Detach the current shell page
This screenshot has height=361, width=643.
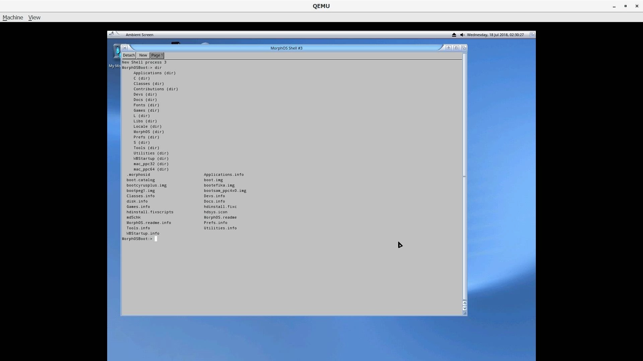point(129,55)
